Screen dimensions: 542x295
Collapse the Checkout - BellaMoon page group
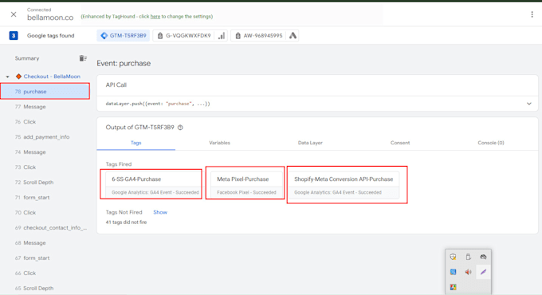(x=8, y=77)
